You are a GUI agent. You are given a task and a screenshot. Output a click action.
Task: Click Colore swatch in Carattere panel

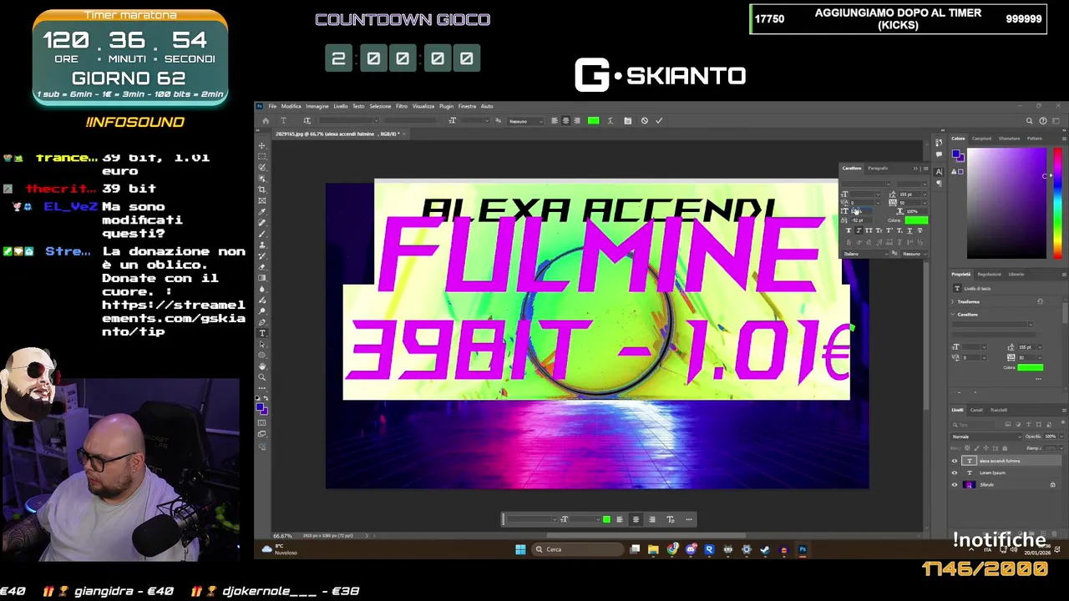pos(916,220)
